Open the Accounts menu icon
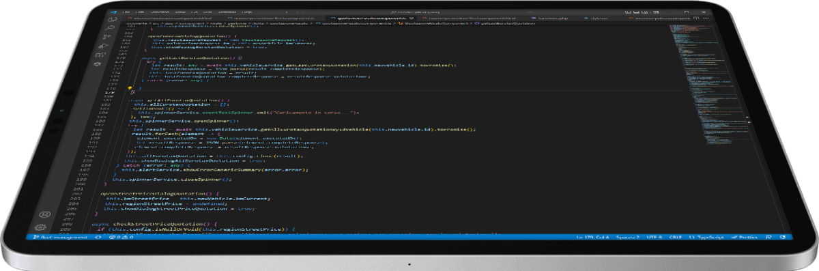819x271 pixels. click(x=44, y=214)
